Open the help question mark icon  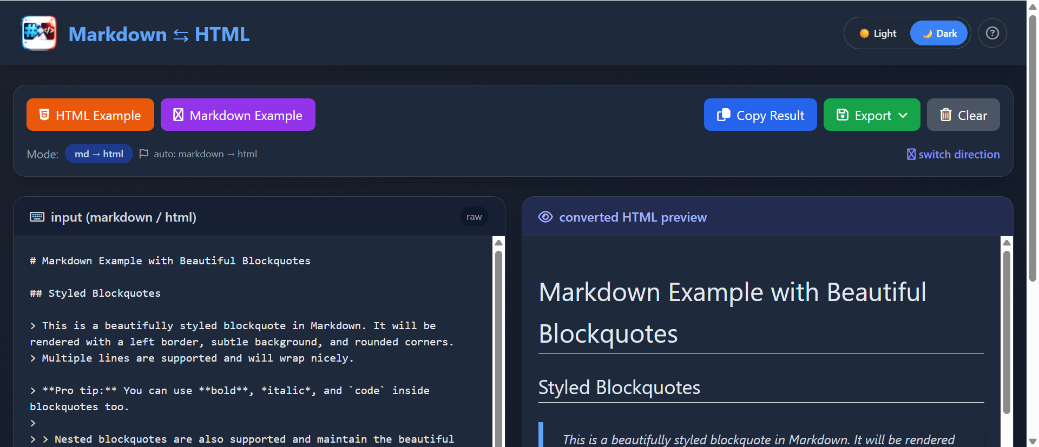click(992, 33)
